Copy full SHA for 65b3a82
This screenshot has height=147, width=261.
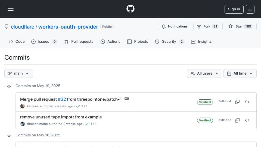(x=237, y=120)
